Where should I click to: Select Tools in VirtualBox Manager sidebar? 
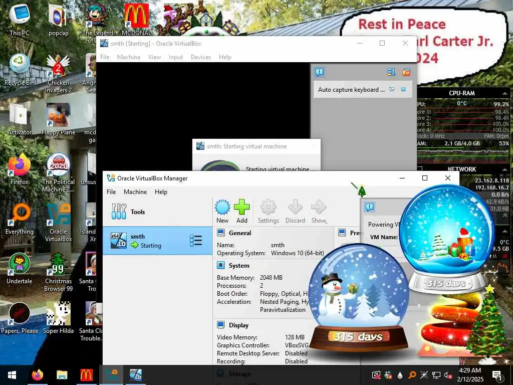pyautogui.click(x=158, y=212)
